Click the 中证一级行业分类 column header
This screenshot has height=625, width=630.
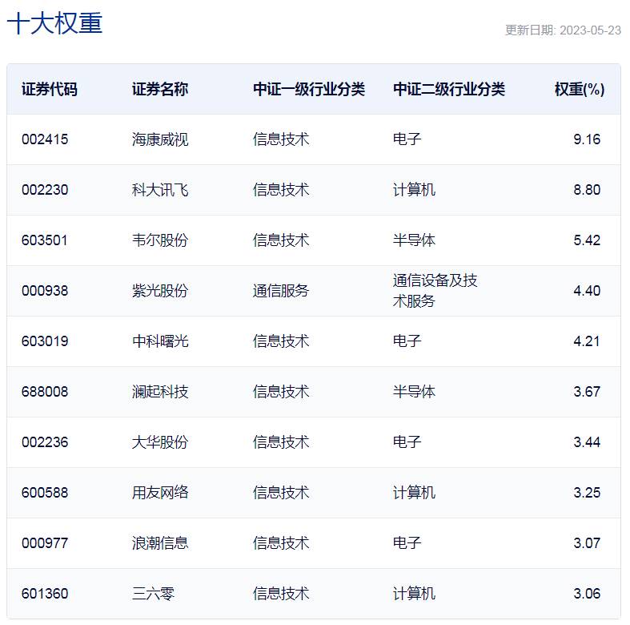pyautogui.click(x=309, y=89)
